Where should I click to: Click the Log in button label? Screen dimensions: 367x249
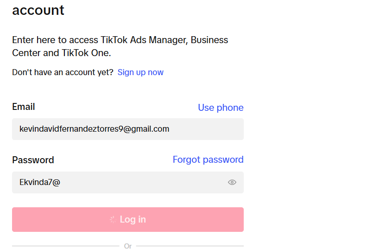pos(133,219)
